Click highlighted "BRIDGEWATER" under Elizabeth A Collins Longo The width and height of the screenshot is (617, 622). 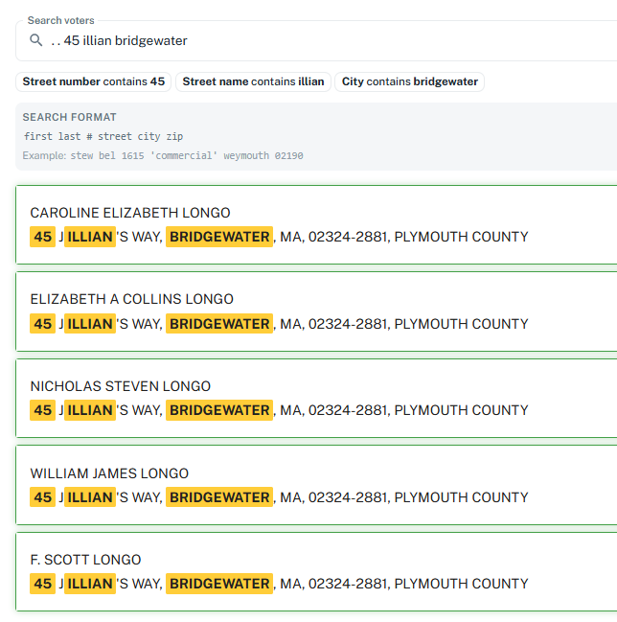[x=219, y=324]
